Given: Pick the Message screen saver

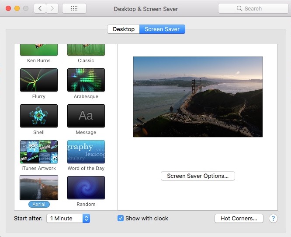Looking at the screenshot, I should 86,116.
